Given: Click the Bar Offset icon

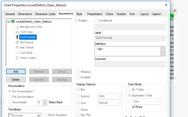Looking at the screenshot, I should click(x=17, y=47).
